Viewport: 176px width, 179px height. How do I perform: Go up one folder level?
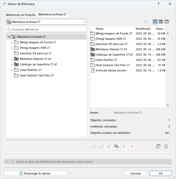point(146,22)
